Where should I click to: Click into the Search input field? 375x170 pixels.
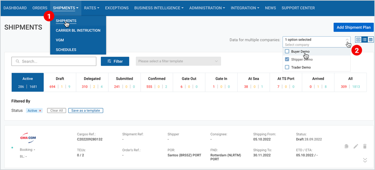54,61
